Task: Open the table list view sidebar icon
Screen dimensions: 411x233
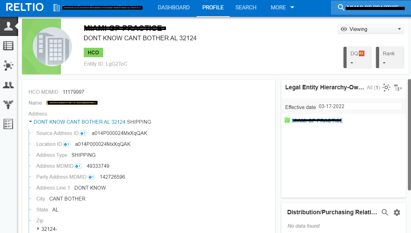Action: tap(8, 46)
